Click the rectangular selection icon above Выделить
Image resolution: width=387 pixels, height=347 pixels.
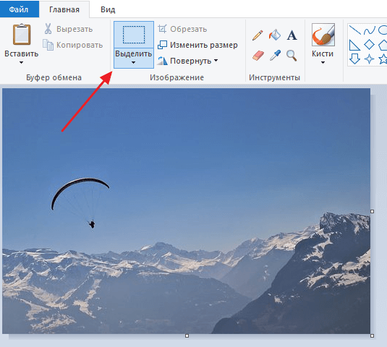coord(134,35)
